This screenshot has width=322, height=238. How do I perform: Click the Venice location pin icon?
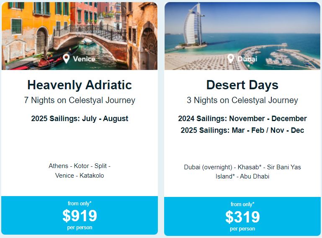tap(66, 58)
